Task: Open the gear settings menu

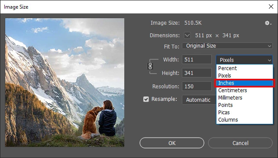Action: tap(268, 23)
